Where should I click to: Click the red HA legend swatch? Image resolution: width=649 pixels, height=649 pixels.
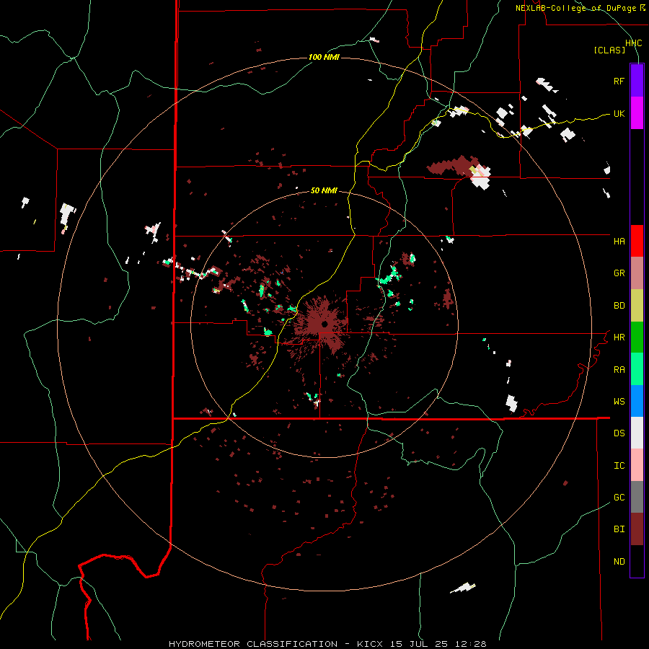point(637,241)
